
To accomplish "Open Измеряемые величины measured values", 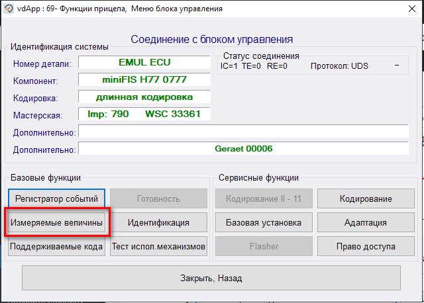I will [56, 222].
